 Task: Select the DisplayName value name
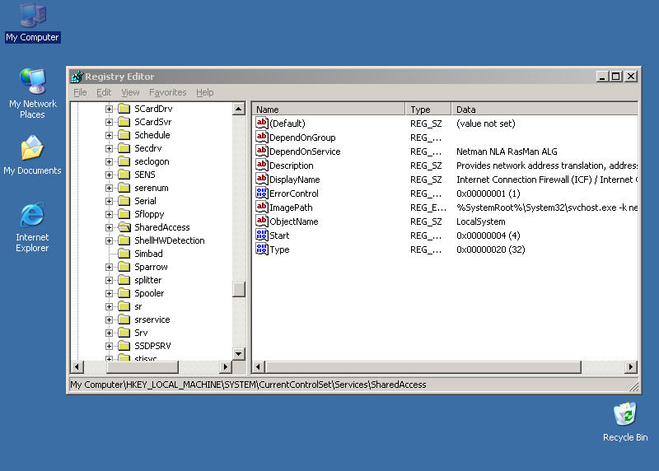(x=295, y=180)
